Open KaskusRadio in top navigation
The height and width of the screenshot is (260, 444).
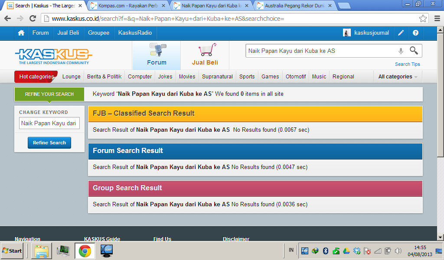coord(135,33)
